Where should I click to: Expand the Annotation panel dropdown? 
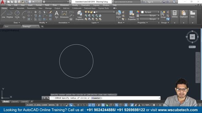click(x=64, y=23)
